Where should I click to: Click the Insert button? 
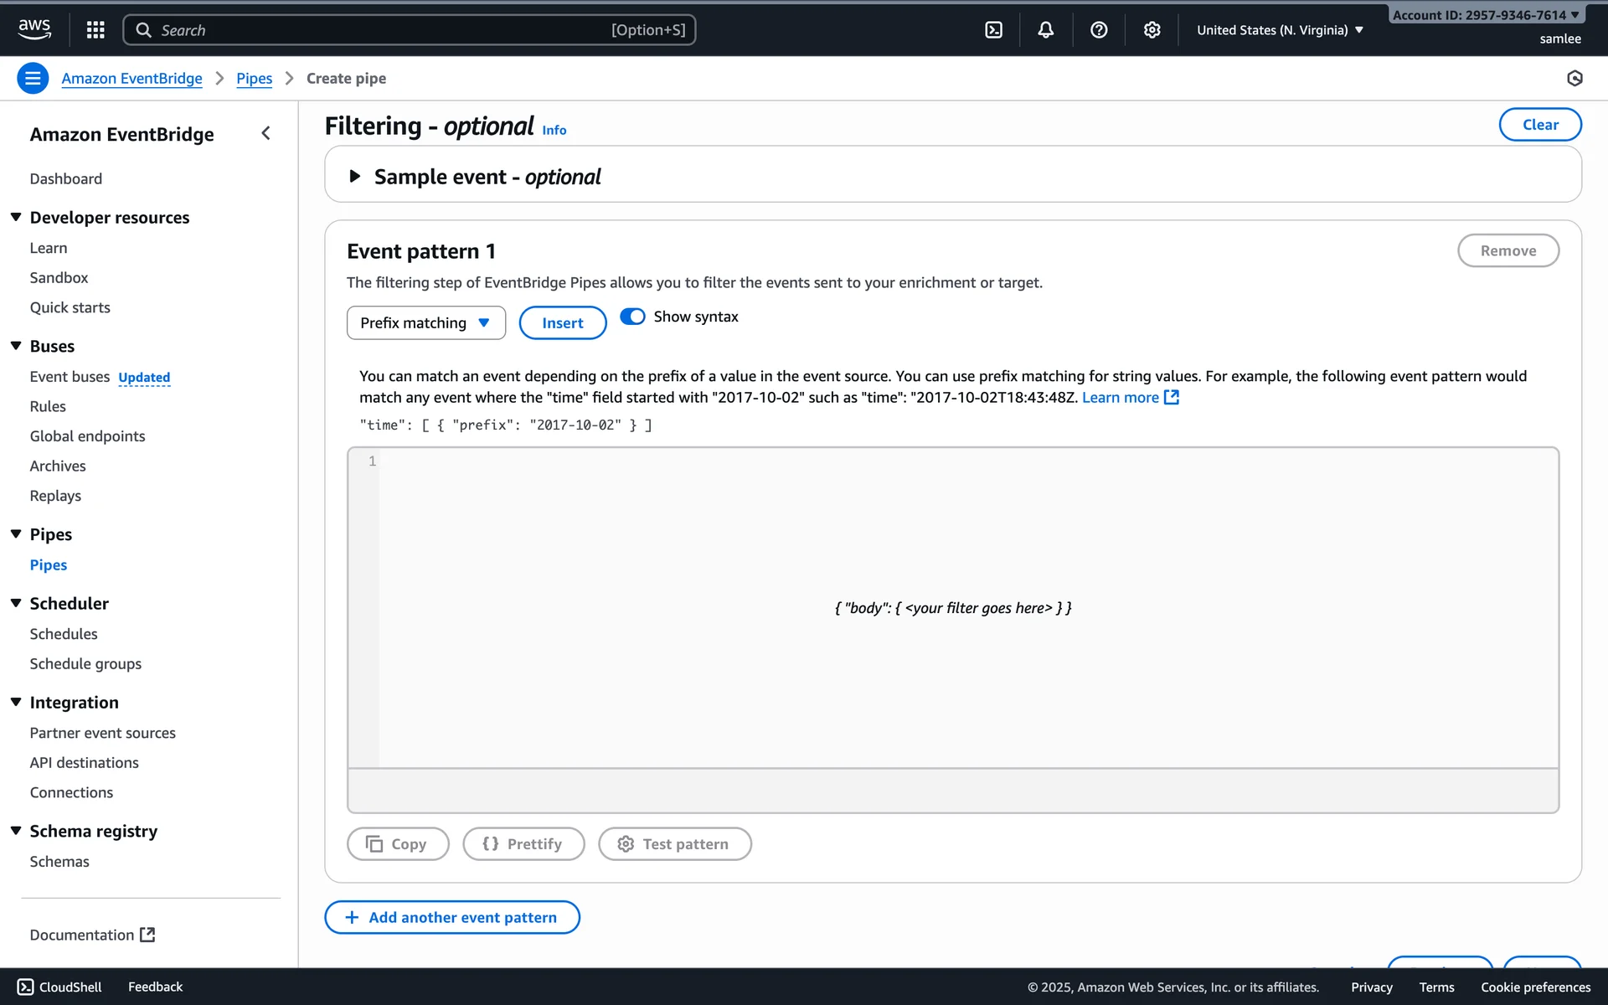coord(562,322)
